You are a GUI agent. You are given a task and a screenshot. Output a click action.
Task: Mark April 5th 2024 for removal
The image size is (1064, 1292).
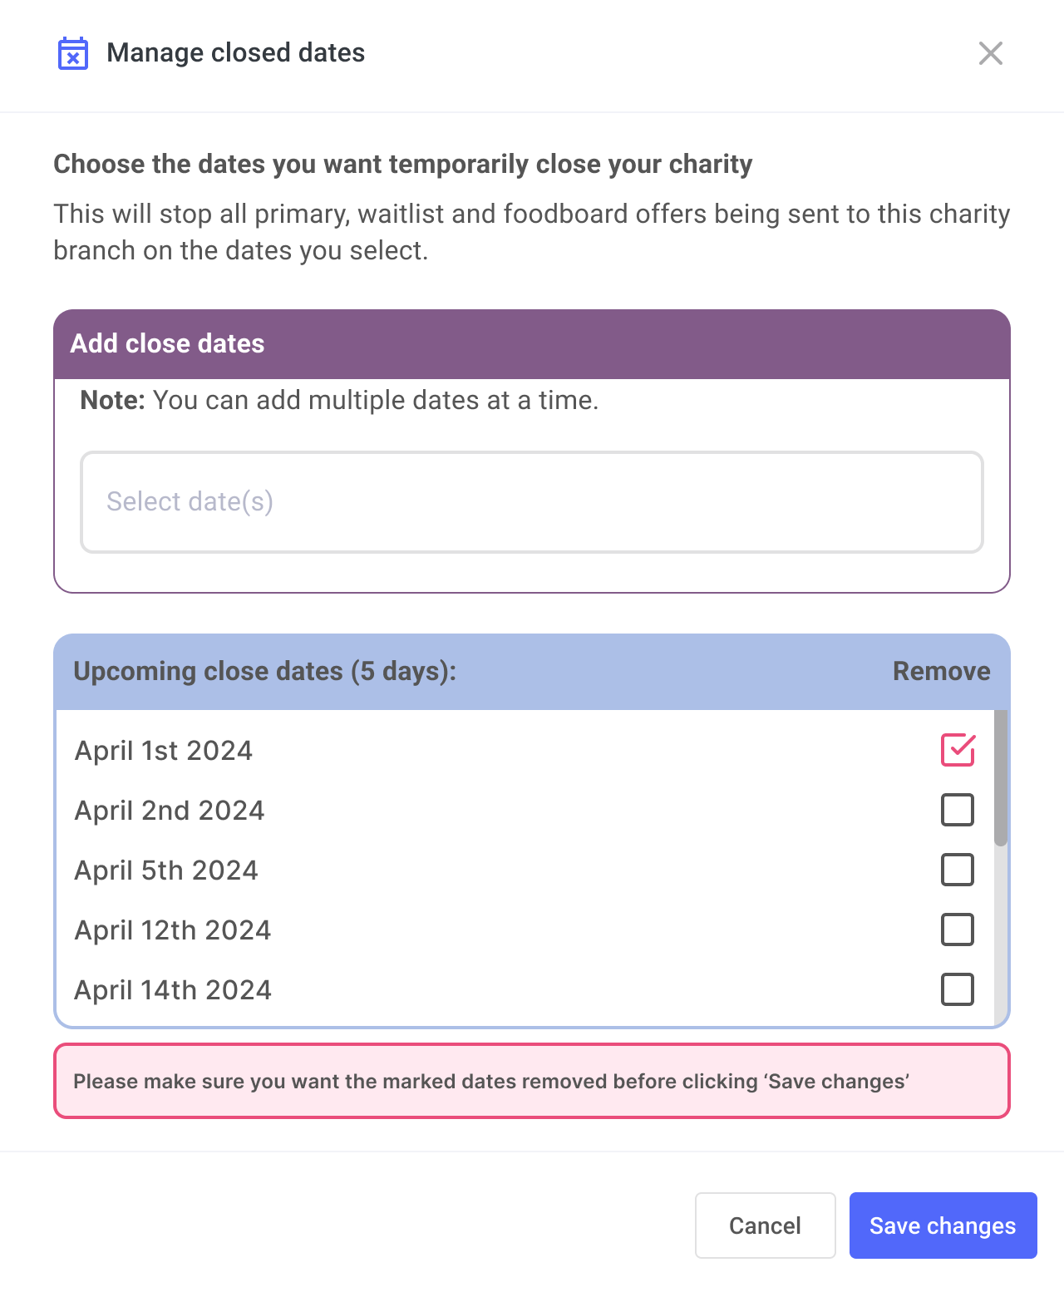pyautogui.click(x=958, y=870)
